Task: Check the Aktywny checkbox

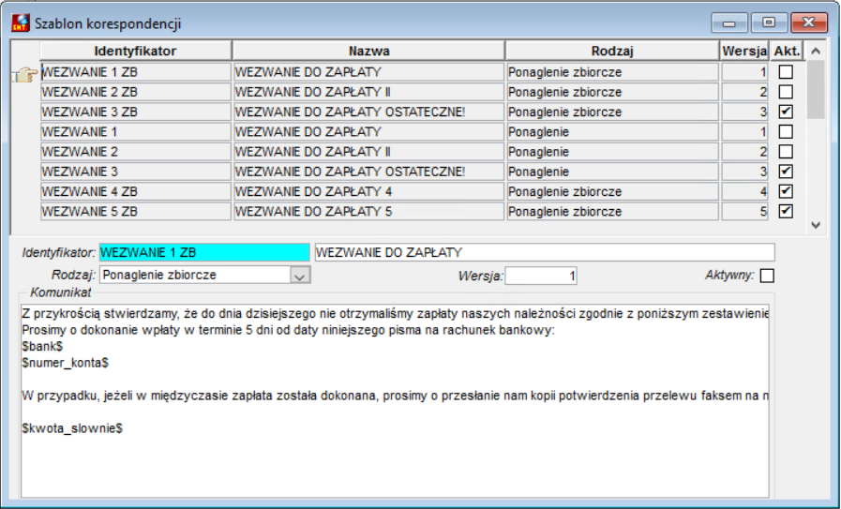Action: click(767, 276)
